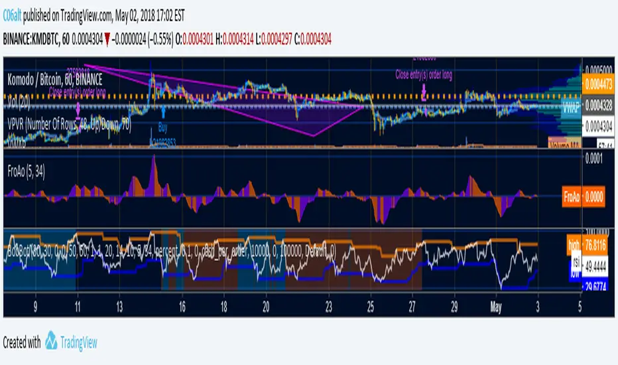Click date 16 on the time axis
This screenshot has width=618, height=365.
coord(182,307)
